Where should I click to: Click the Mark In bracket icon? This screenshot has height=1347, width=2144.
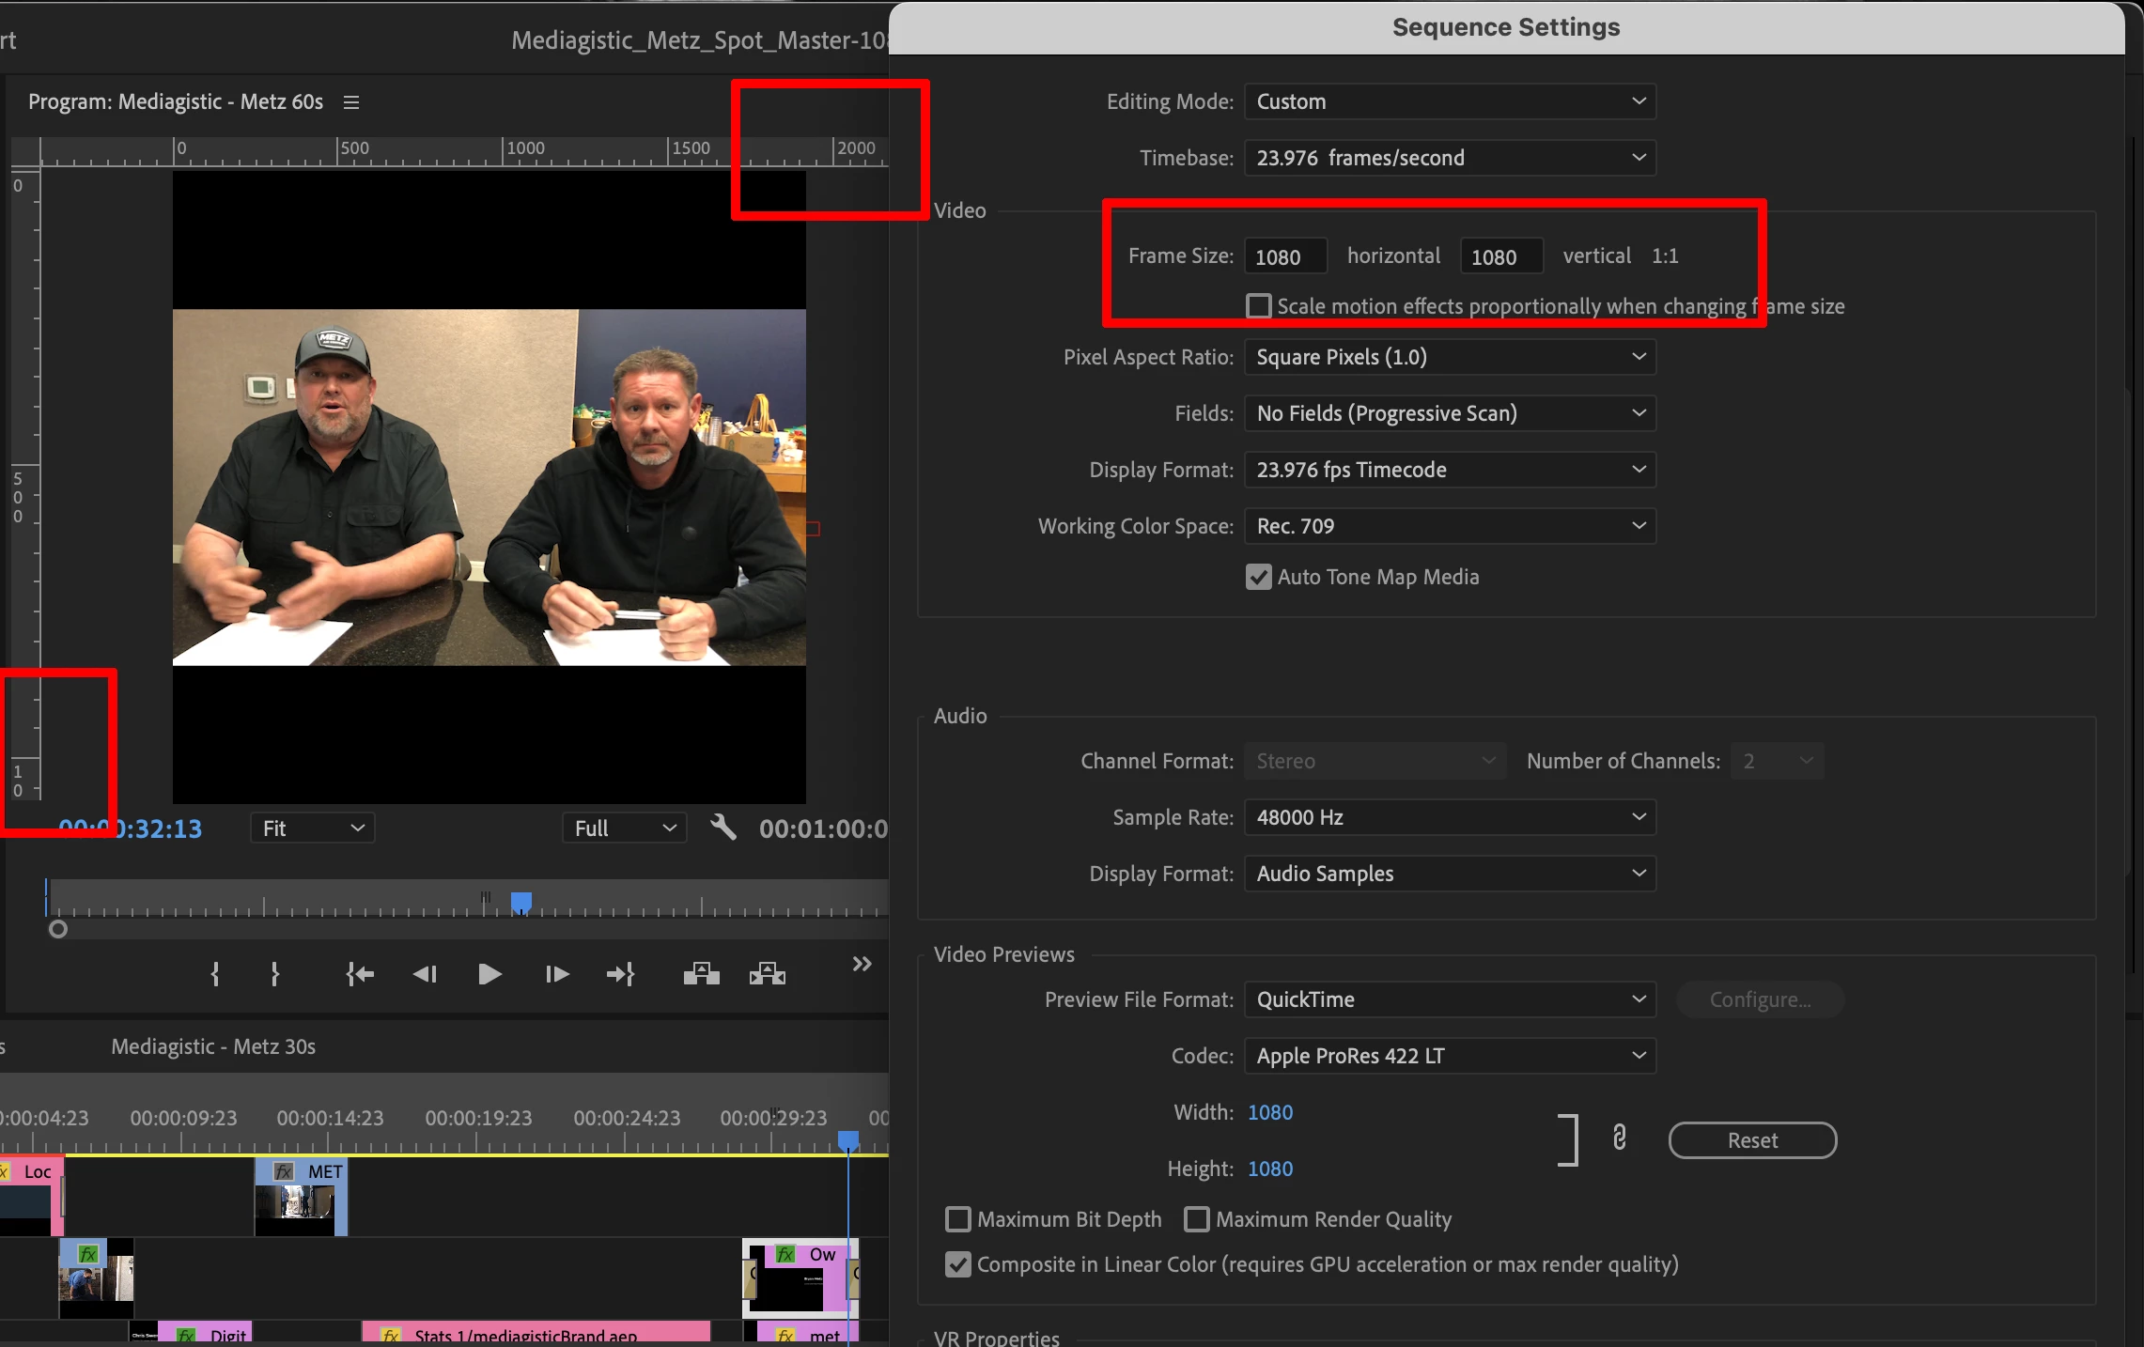(x=215, y=974)
